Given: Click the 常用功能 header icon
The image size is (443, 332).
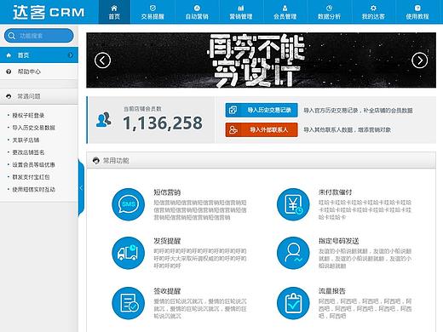Looking at the screenshot, I should tap(96, 161).
